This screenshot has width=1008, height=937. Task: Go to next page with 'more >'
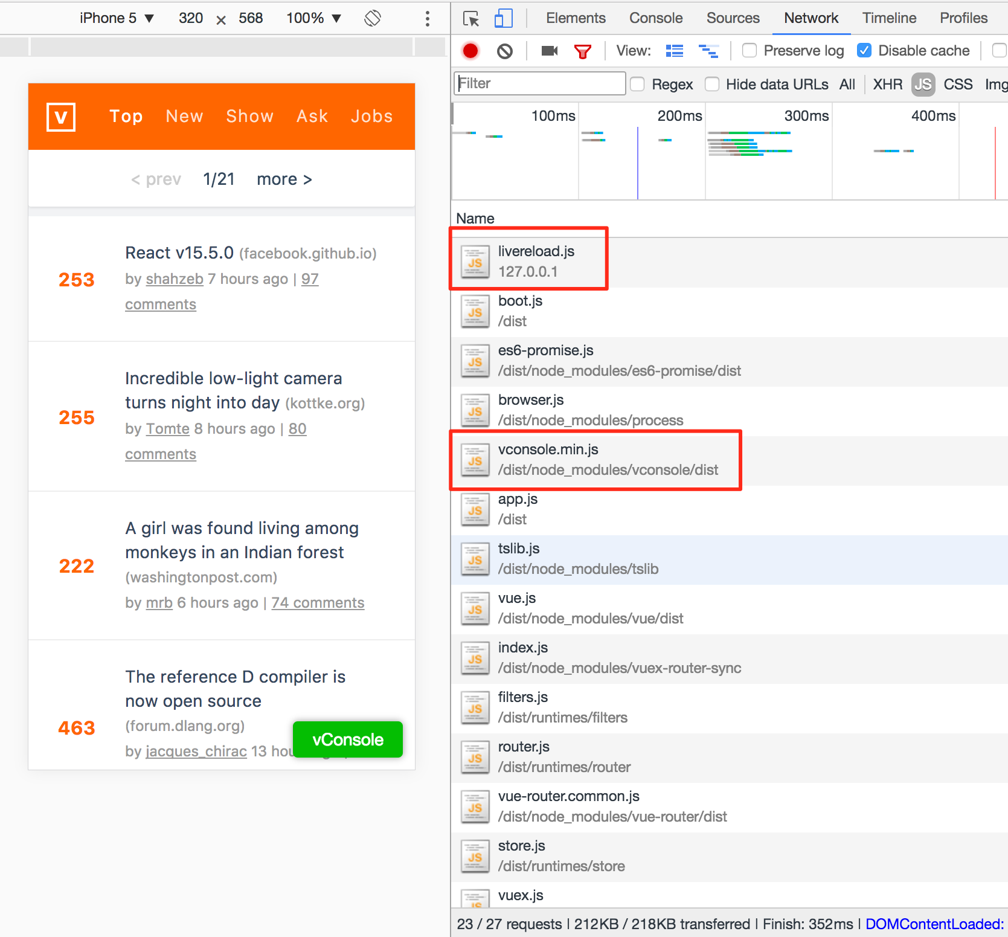(284, 179)
